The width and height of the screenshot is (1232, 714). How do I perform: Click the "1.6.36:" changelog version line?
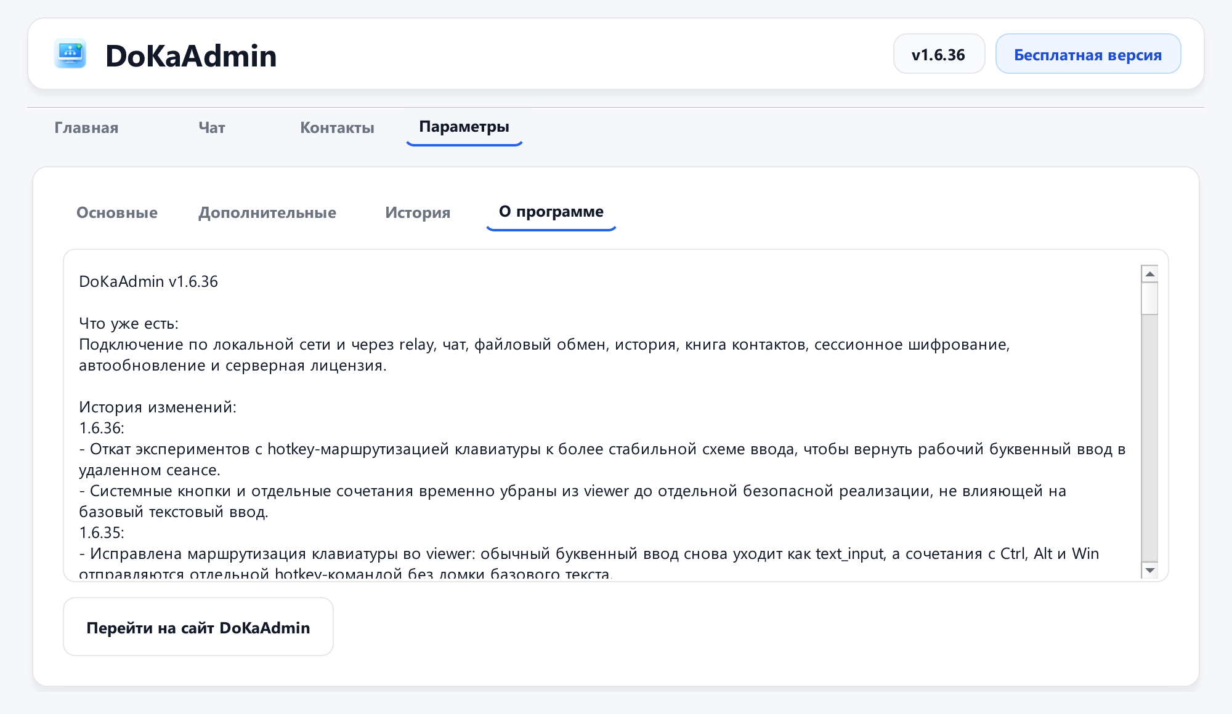tap(102, 428)
